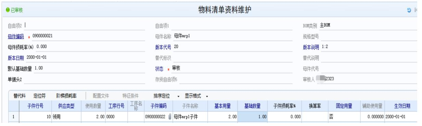Click the 辅助使用量 column header
This screenshot has width=422, height=126.
click(x=372, y=106)
